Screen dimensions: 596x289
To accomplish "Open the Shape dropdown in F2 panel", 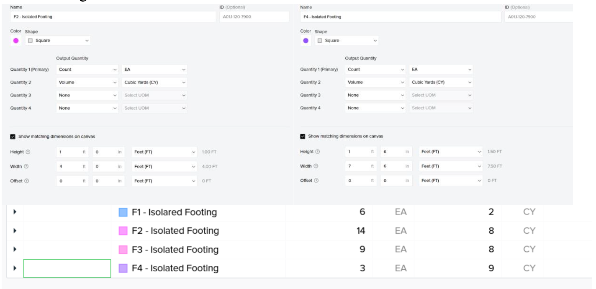I will click(58, 41).
